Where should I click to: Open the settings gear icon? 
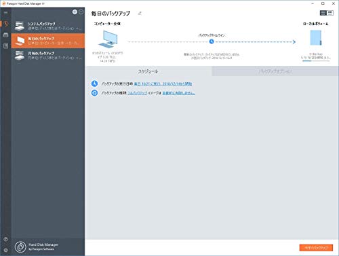click(6, 250)
